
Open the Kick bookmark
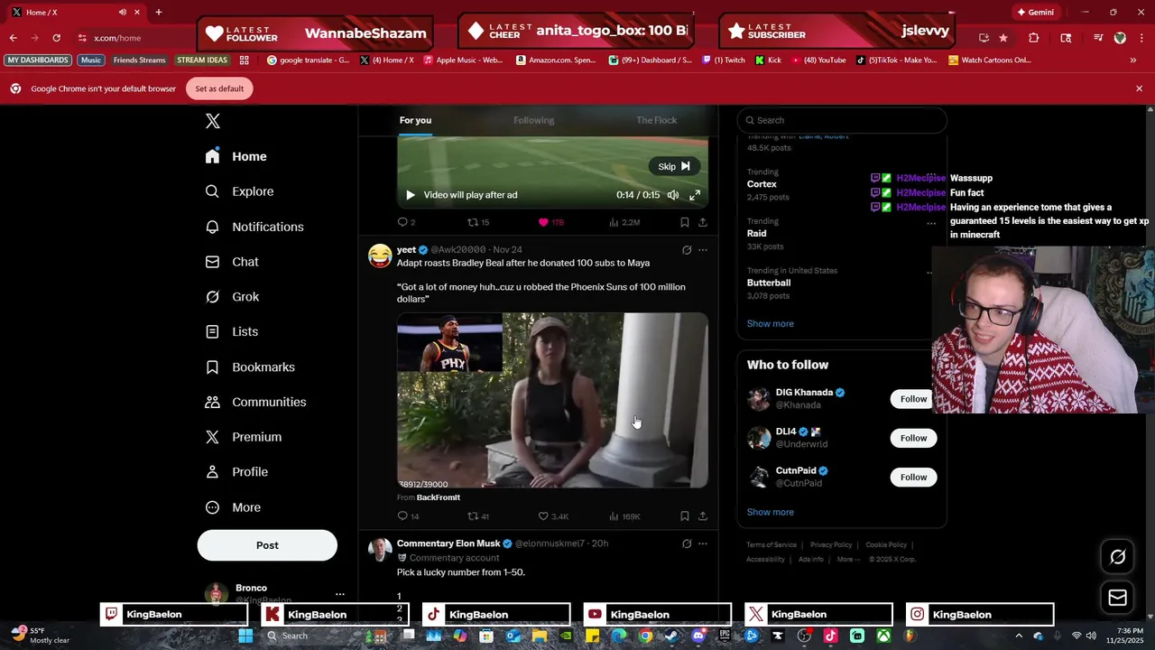point(768,60)
